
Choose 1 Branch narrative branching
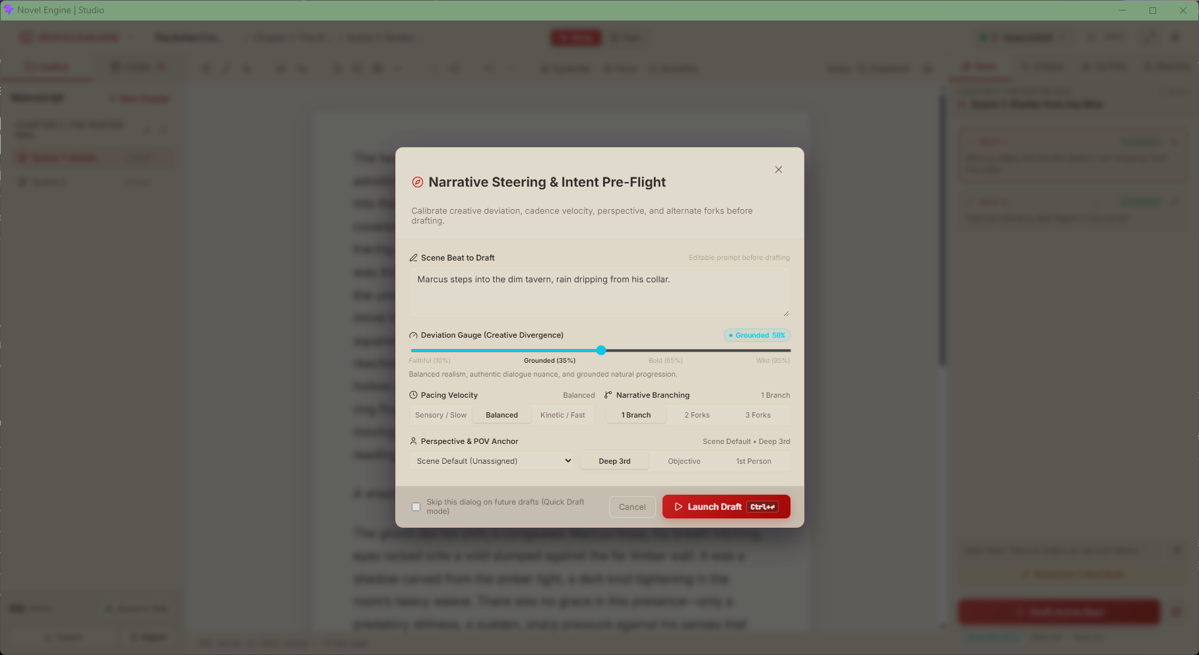636,415
